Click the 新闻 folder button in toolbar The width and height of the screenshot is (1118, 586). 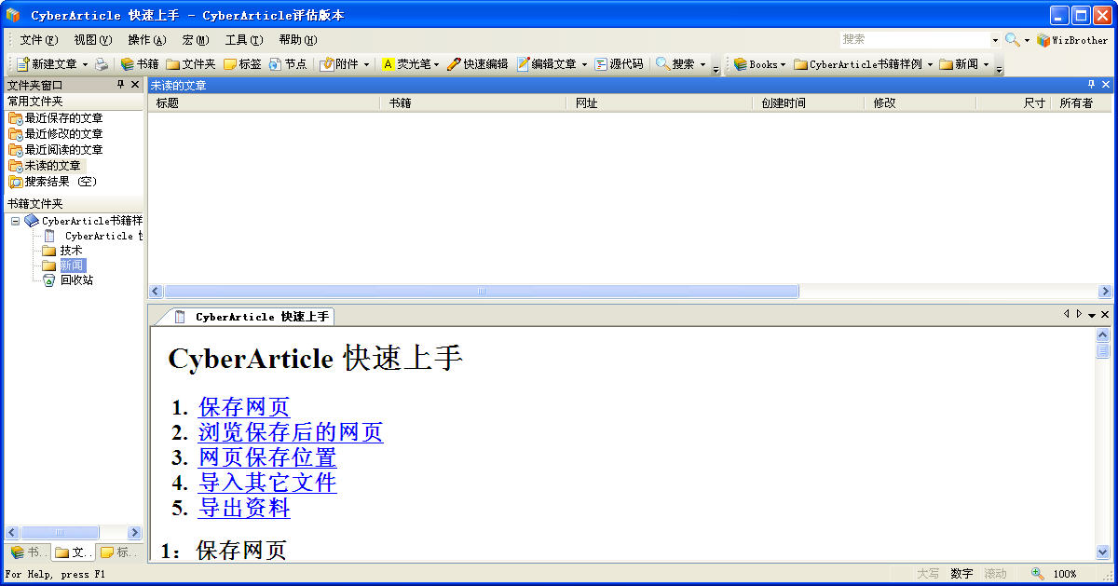click(x=959, y=64)
